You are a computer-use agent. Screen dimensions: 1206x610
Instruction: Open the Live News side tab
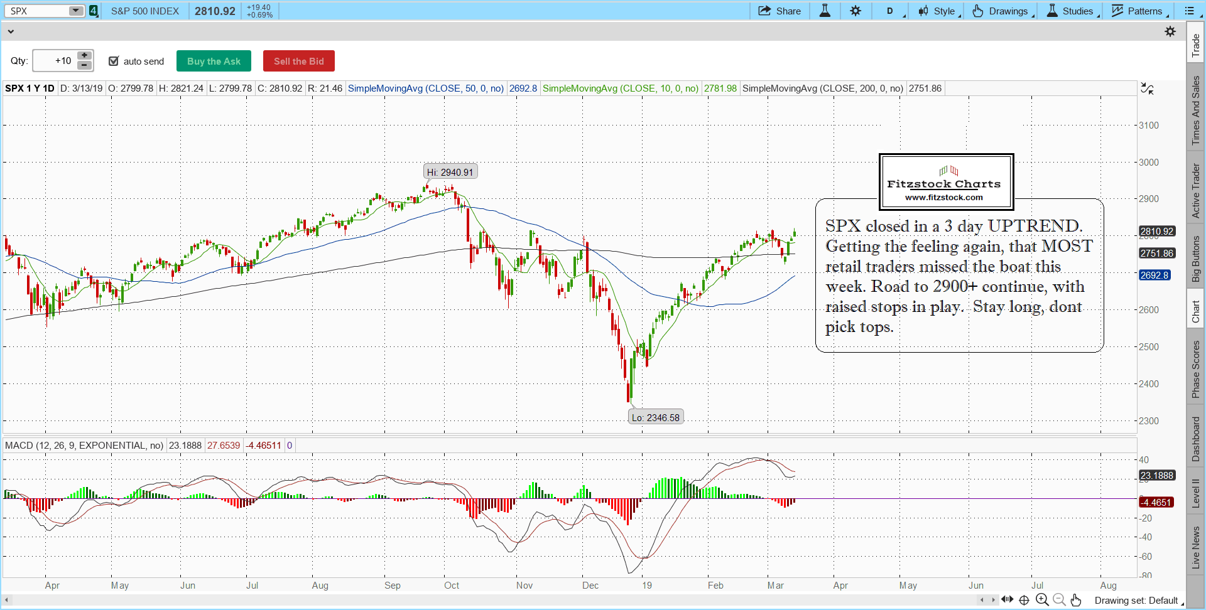tap(1196, 547)
